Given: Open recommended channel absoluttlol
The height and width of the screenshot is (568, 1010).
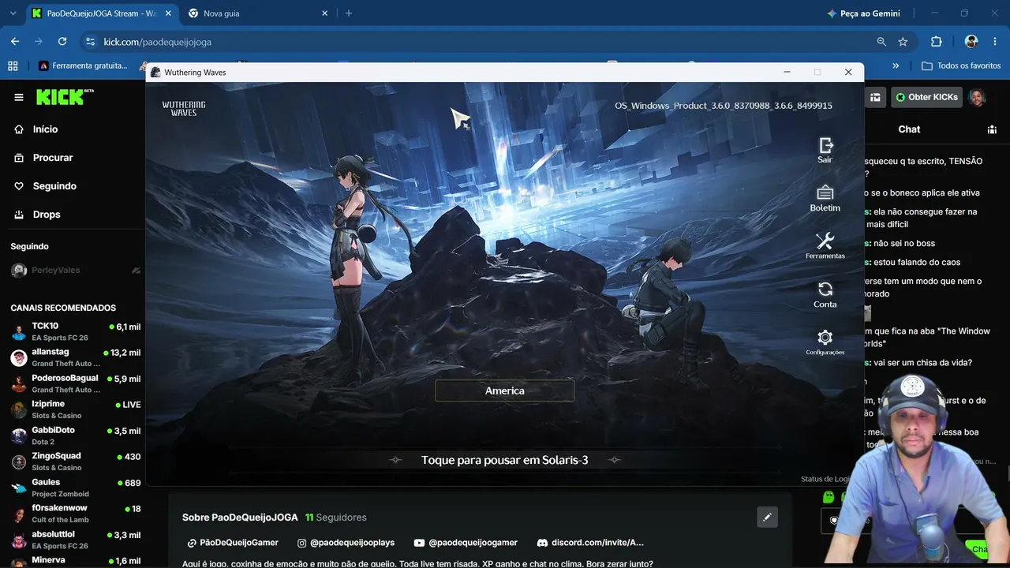Looking at the screenshot, I should coord(75,540).
